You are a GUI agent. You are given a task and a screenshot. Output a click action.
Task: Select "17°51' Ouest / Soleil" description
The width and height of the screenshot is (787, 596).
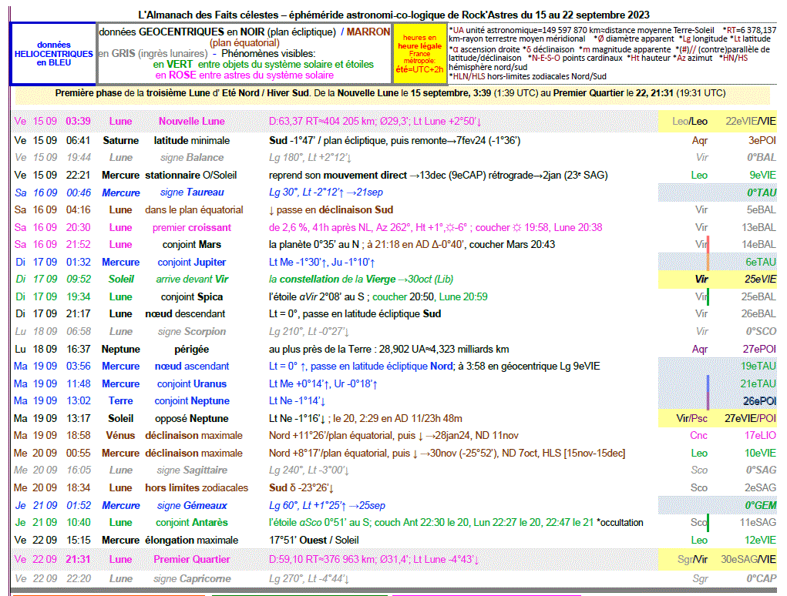[x=314, y=541]
